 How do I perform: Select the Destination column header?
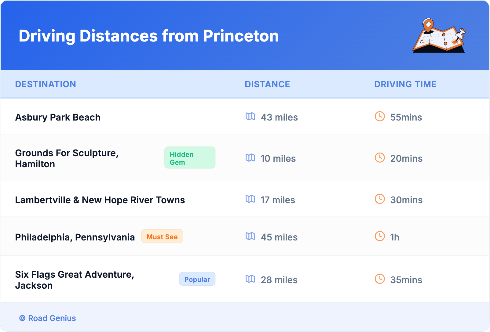(x=46, y=84)
